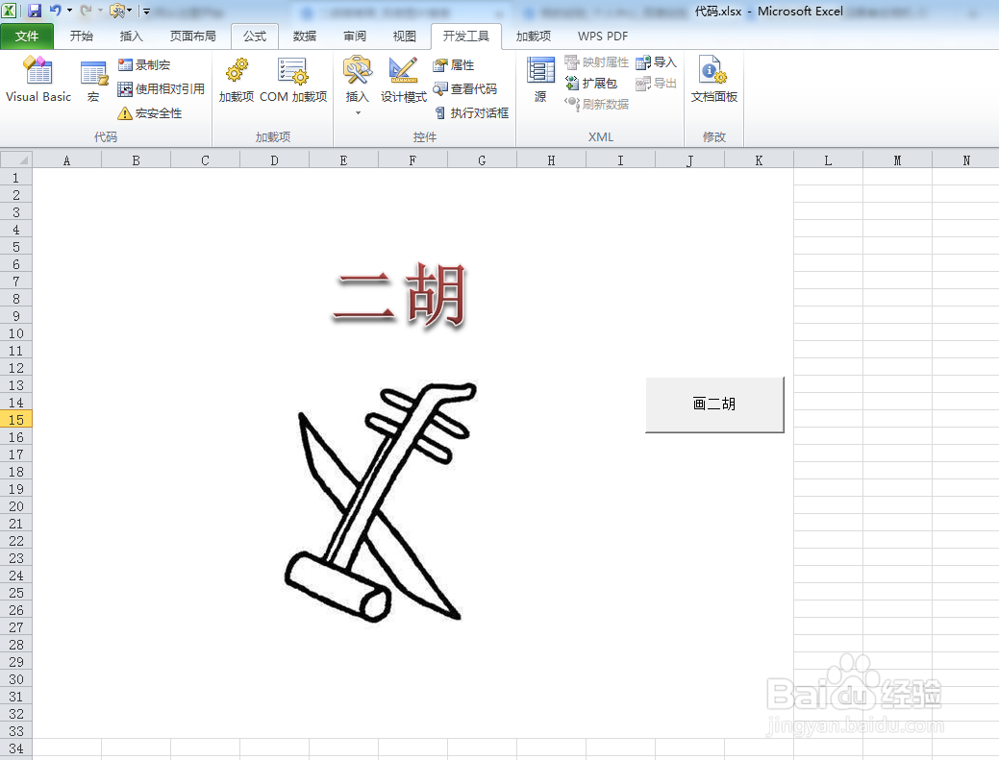The width and height of the screenshot is (999, 760).
Task: Open the WPS PDF ribbon tab
Action: pyautogui.click(x=602, y=37)
